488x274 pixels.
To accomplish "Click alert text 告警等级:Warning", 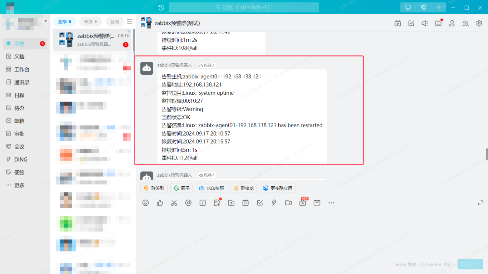I will click(182, 109).
